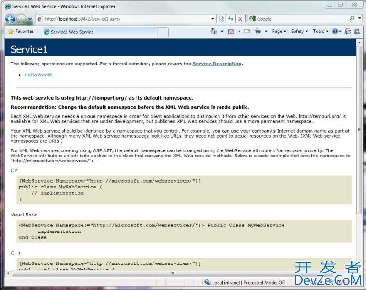This screenshot has width=366, height=290.
Task: Open the Service Description link
Action: (217, 64)
